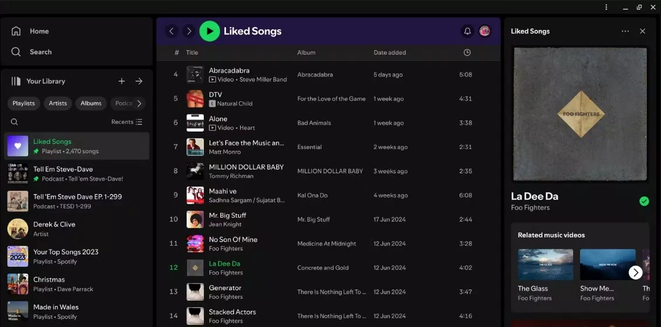Open the user profile avatar menu
Screen dimensions: 661x327
485,31
